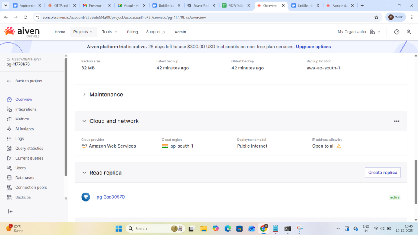Click the Metrics sidebar icon

coord(9,119)
